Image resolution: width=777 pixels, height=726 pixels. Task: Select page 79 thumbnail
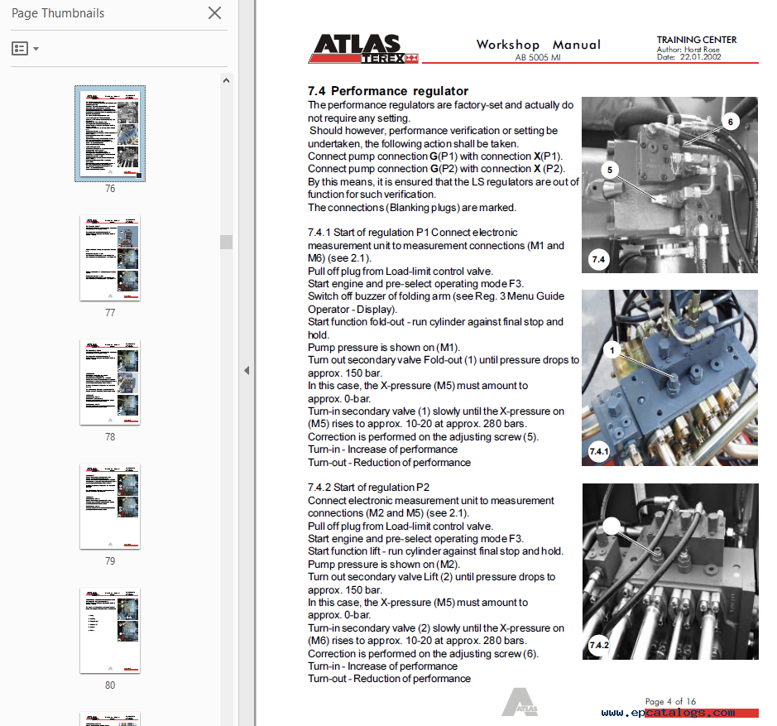click(x=110, y=507)
